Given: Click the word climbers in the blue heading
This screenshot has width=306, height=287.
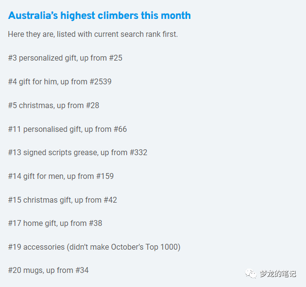Looking at the screenshot, I should point(118,16).
